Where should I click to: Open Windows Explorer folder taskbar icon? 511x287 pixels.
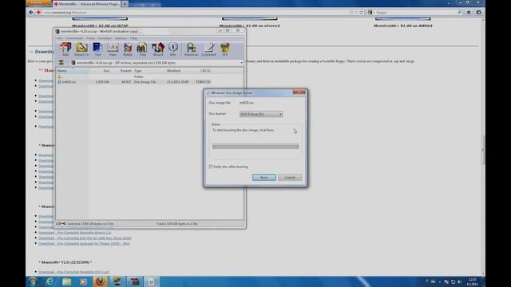(x=67, y=281)
